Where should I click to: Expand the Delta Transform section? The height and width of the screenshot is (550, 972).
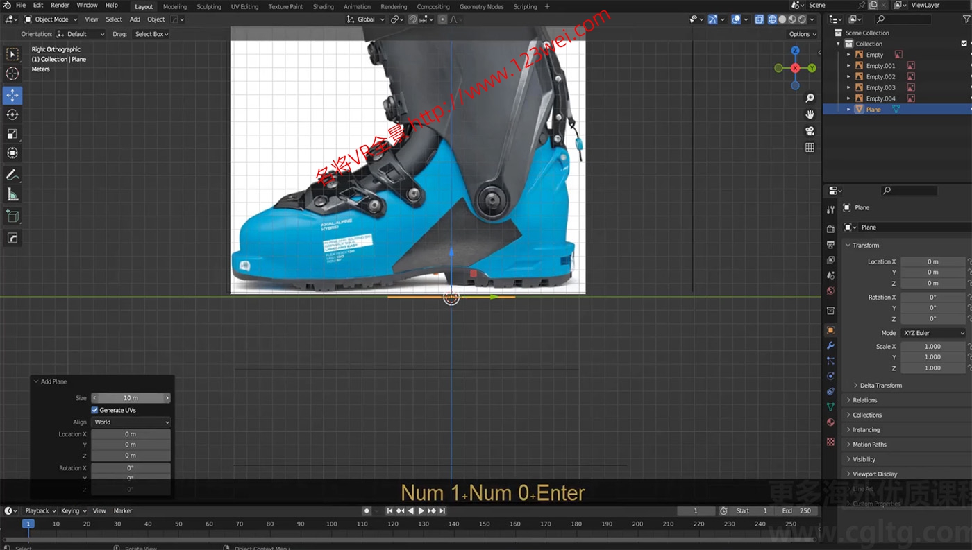pos(880,385)
